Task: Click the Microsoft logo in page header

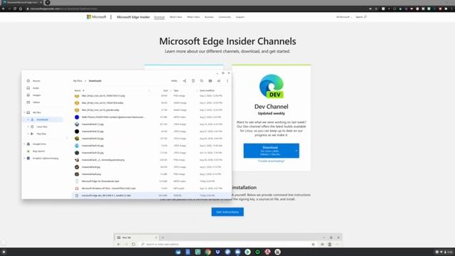Action: (x=97, y=17)
